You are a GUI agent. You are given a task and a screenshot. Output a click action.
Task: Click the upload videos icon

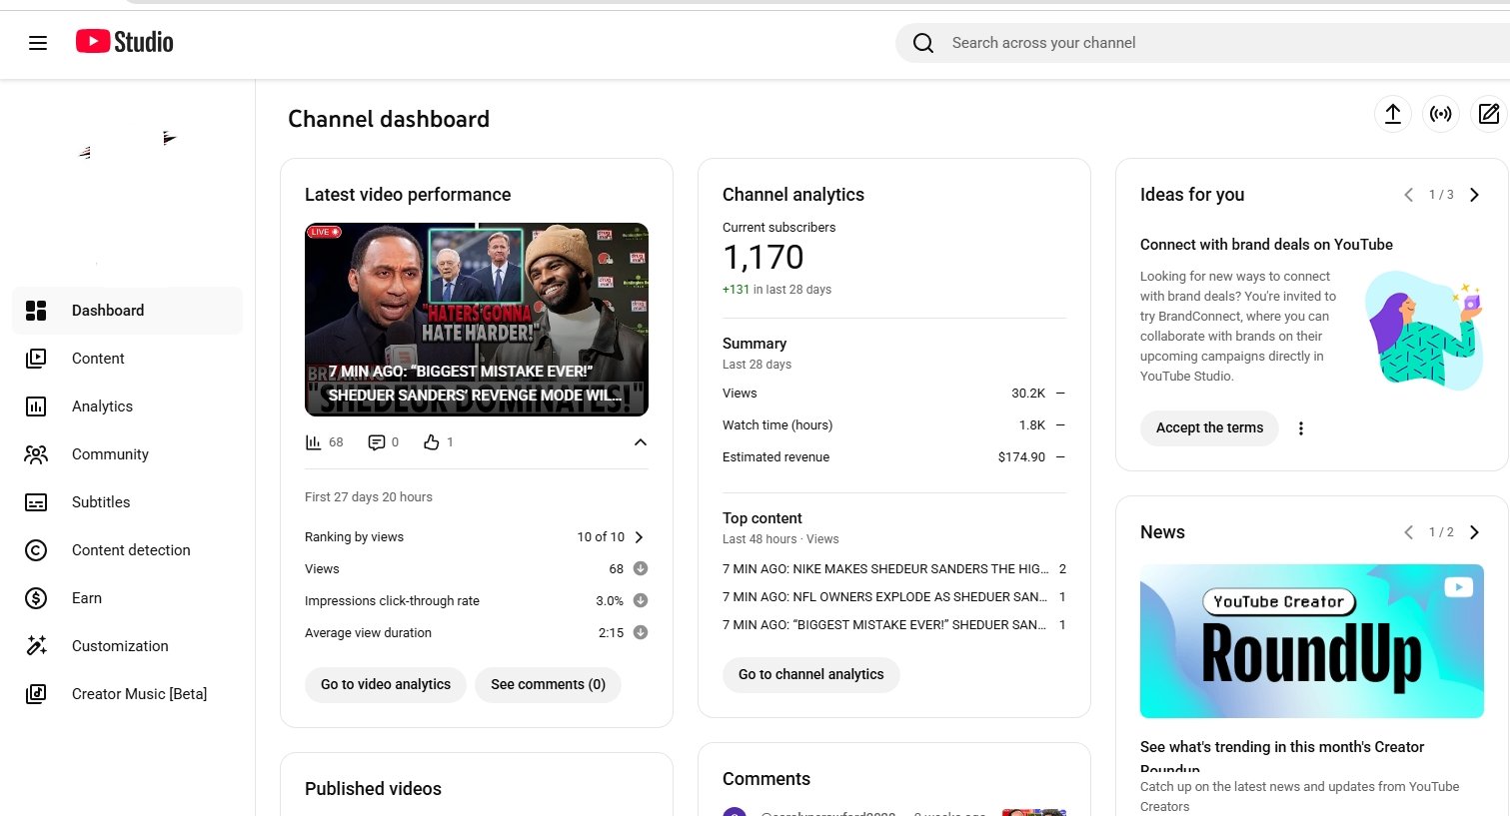[1392, 114]
